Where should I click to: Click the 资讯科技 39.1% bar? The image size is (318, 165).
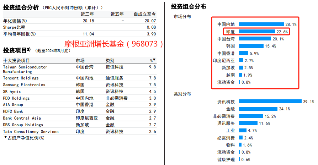270,101
